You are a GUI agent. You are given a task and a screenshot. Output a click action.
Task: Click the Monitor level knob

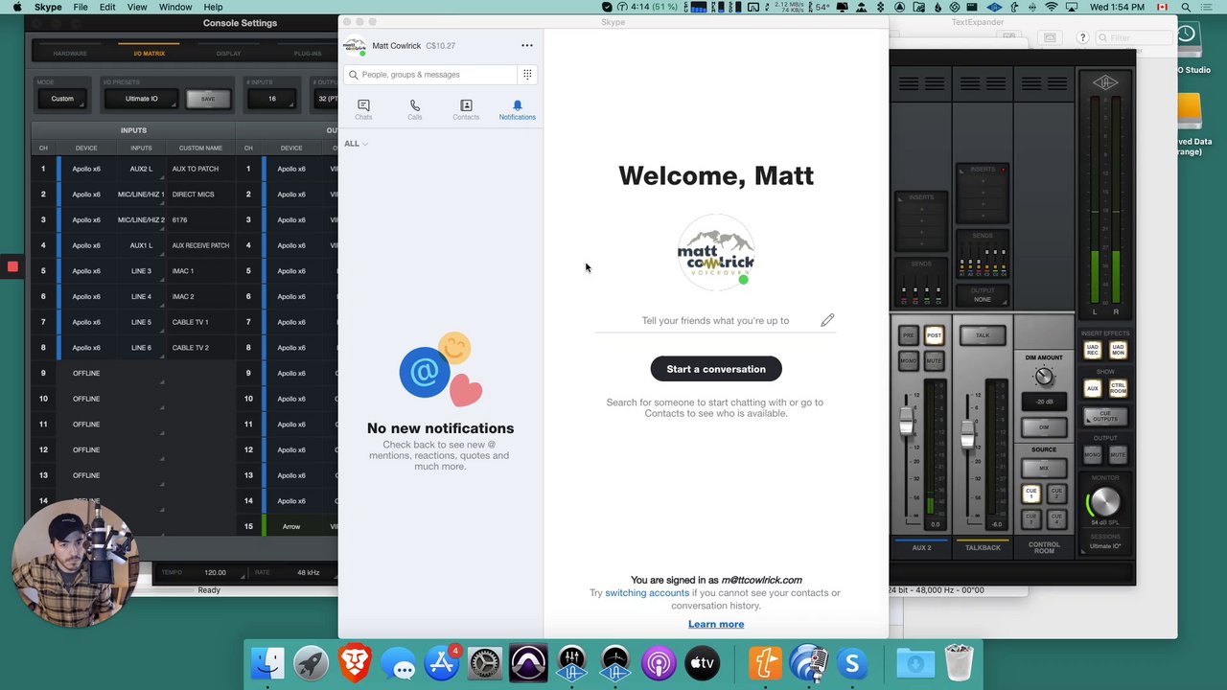click(1104, 502)
